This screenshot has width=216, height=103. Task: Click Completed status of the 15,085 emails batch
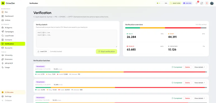point(177,83)
